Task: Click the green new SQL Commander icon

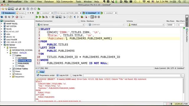Action: (39, 9)
